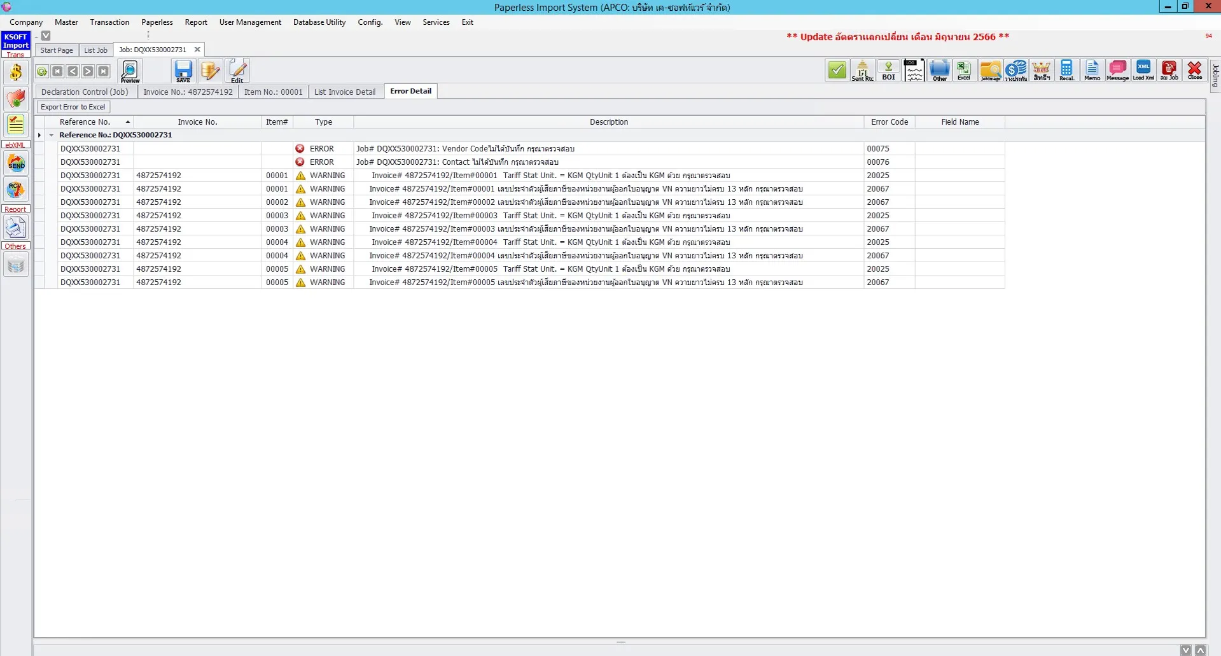Select the Sent Rtc icon
Image resolution: width=1221 pixels, height=656 pixels.
coord(862,70)
